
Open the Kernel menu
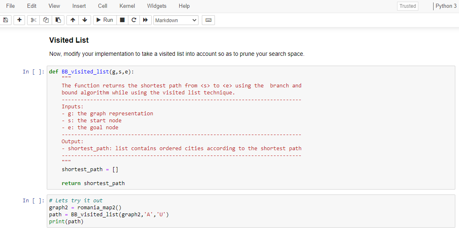(x=127, y=6)
